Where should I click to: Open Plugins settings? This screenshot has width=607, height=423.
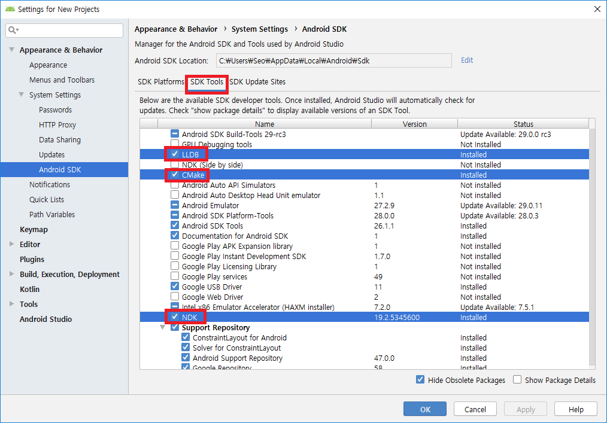click(x=32, y=259)
